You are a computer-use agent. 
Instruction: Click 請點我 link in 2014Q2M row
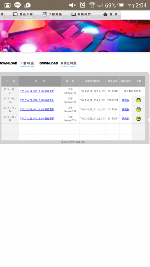coord(125,100)
